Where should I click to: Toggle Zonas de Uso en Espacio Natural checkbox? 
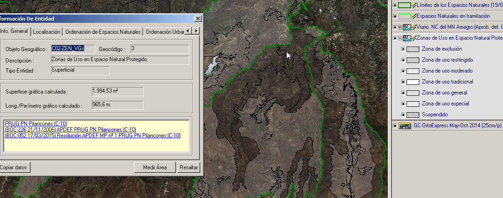395,38
